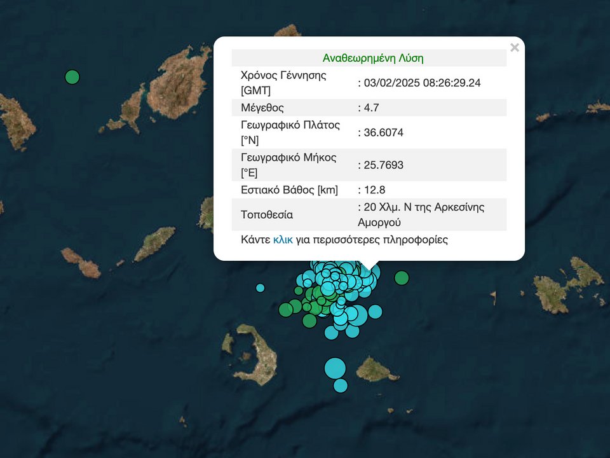Click the focal depth value 12.8
This screenshot has width=610, height=458.
tap(373, 190)
